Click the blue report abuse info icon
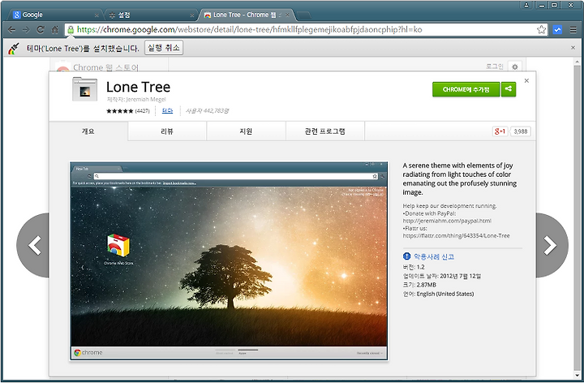 406,256
